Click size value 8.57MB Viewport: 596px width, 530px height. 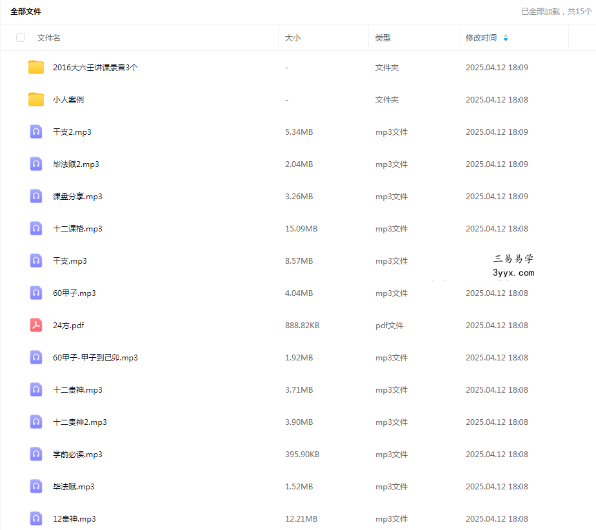[299, 261]
